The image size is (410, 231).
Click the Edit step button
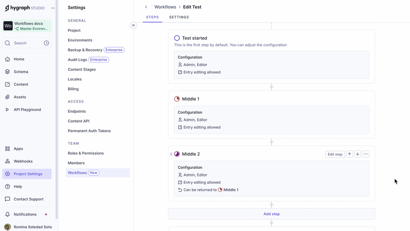335,154
